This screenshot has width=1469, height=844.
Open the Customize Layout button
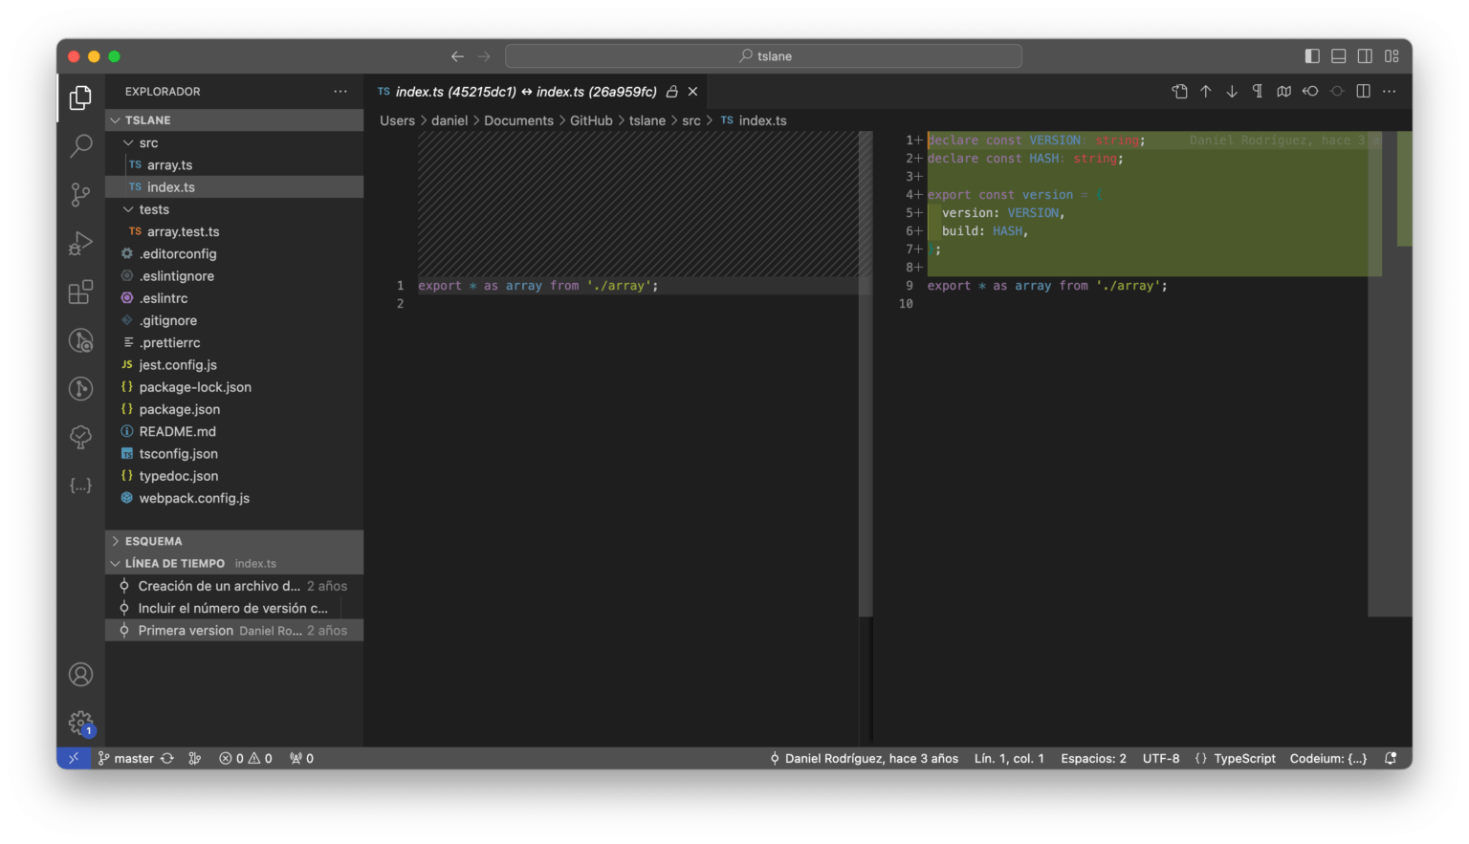[1392, 56]
